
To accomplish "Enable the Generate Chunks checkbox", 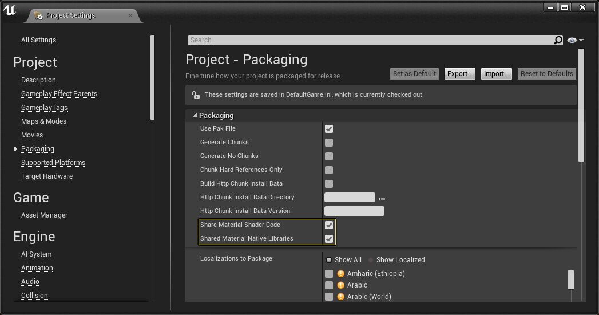I will tap(329, 143).
